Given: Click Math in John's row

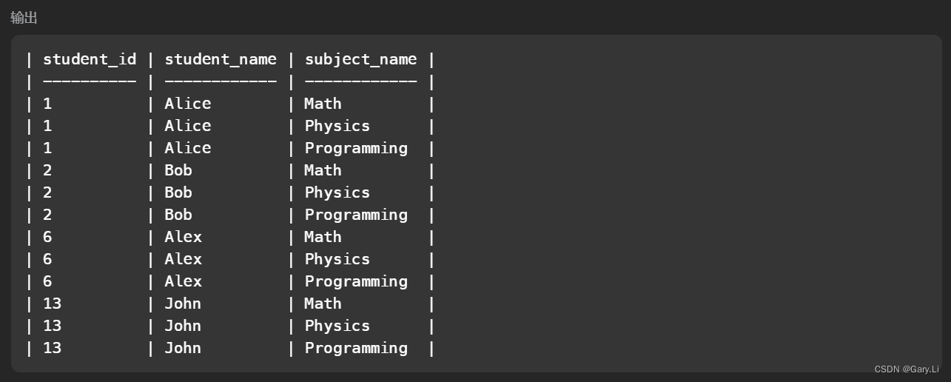Looking at the screenshot, I should [323, 304].
